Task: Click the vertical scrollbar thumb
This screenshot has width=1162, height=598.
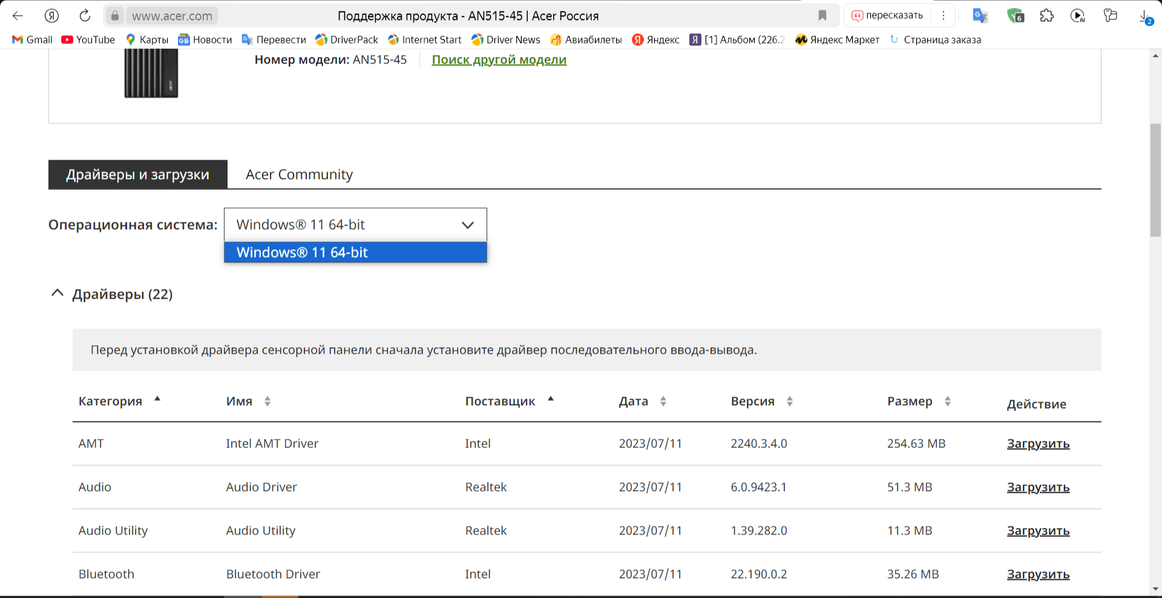Action: (x=1155, y=180)
